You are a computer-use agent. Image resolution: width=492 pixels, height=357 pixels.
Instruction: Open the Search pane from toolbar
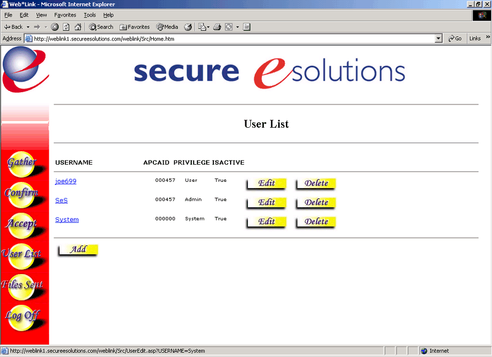101,27
